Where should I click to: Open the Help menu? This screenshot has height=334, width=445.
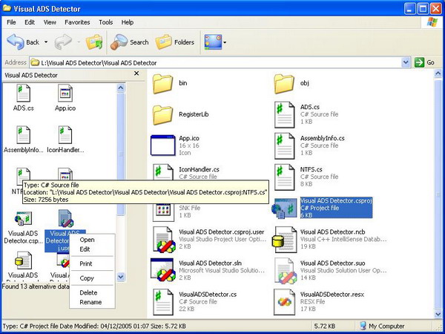coord(128,22)
